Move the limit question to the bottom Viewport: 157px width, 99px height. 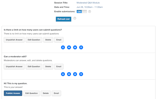81,47
